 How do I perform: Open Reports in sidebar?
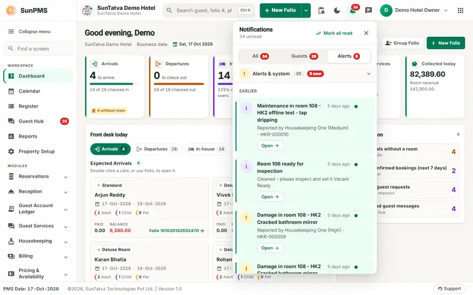[38, 136]
